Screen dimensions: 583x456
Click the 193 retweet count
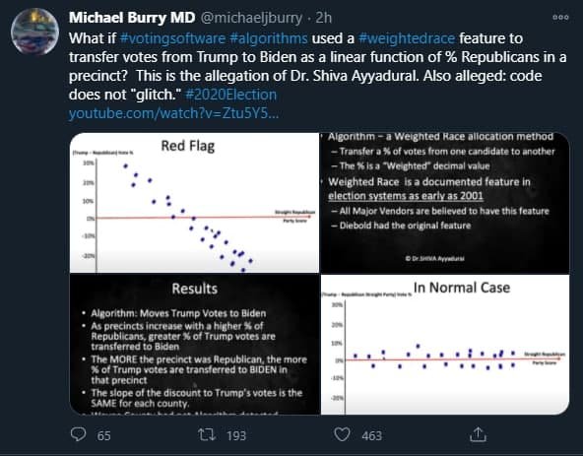point(236,435)
